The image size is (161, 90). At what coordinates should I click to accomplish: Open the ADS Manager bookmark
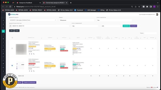pyautogui.click(x=90, y=10)
